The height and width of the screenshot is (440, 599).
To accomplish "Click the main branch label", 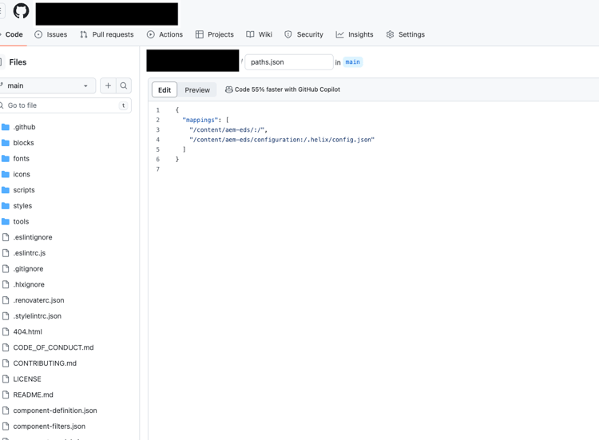I will [352, 61].
